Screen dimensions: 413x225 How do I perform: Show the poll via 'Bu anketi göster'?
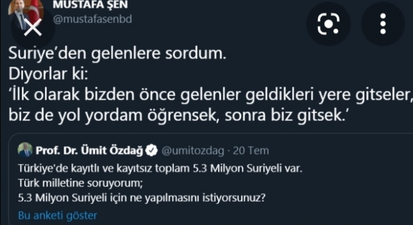[58, 216]
